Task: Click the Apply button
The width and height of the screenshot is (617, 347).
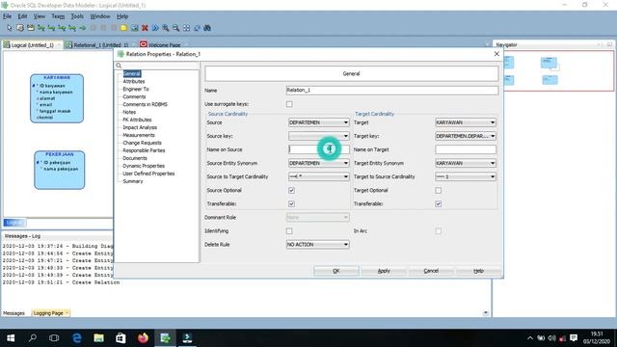Action: click(384, 271)
